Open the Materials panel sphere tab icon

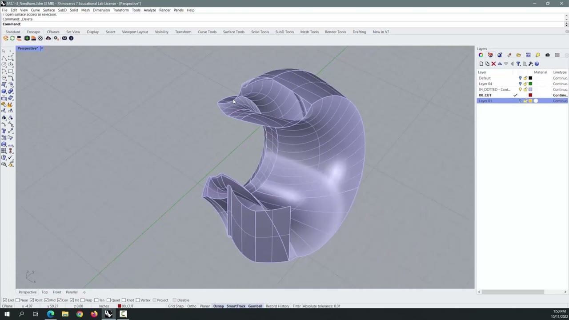tap(500, 55)
